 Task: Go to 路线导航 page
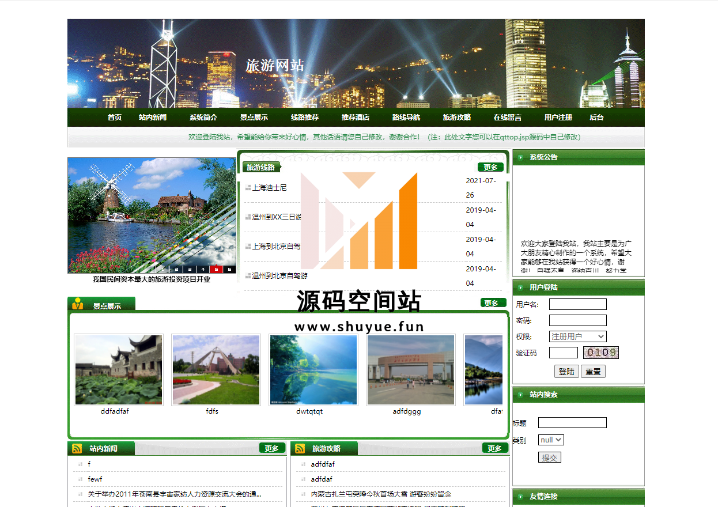(x=406, y=118)
